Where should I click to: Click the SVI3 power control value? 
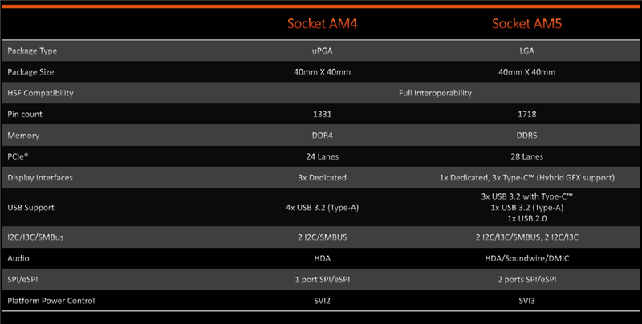(x=526, y=301)
